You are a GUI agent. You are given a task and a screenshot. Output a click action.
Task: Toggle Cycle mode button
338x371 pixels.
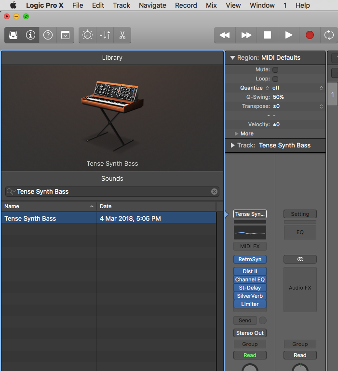click(329, 35)
